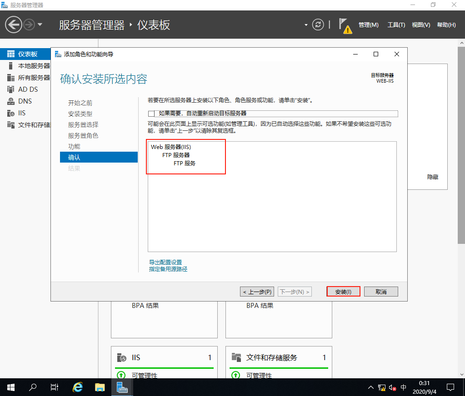Screen dimensions: 465x396
Task: Go to wizard step 服务器角色
Action: pyautogui.click(x=83, y=136)
